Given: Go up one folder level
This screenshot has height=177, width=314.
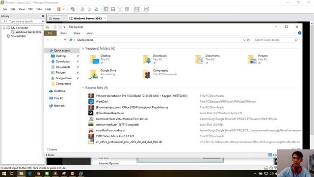Looking at the screenshot, I should [65, 40].
